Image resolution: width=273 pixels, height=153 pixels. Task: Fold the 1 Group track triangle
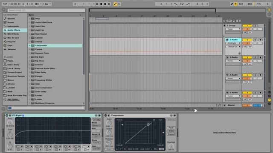click(x=225, y=25)
